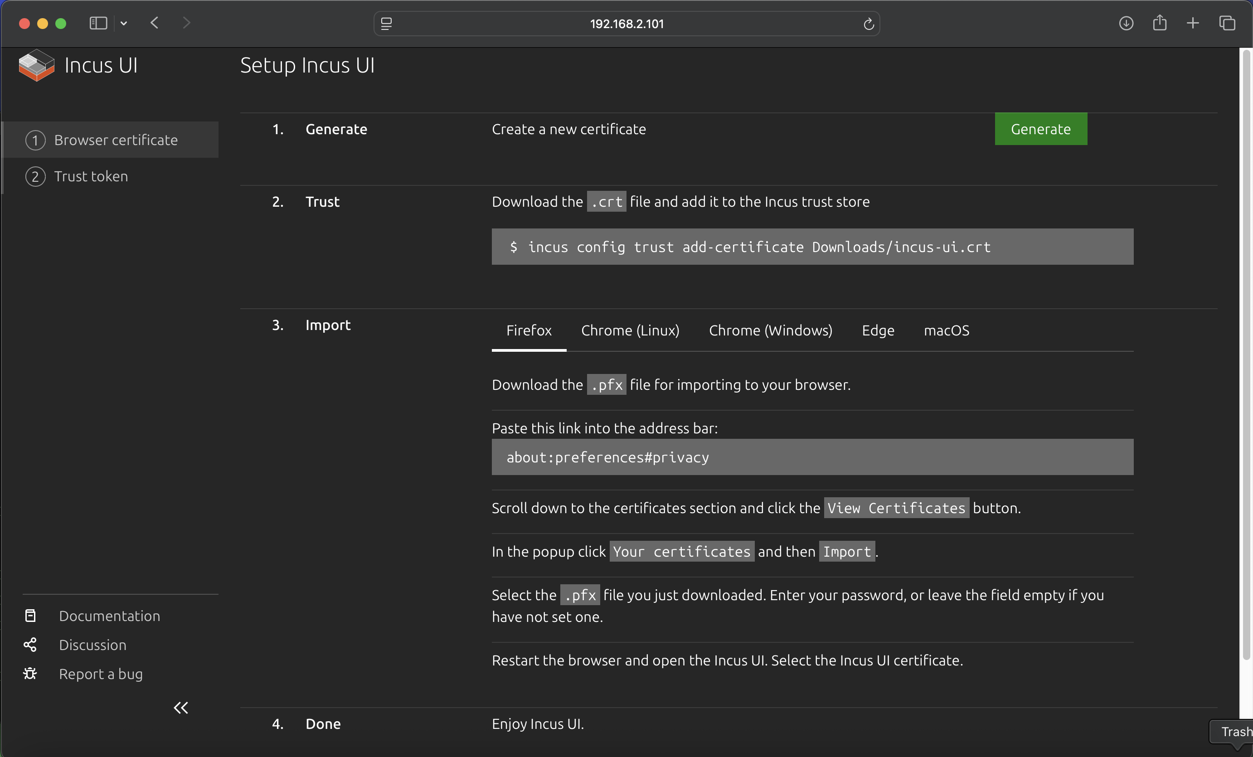Click the incus config trust command block

(x=812, y=247)
